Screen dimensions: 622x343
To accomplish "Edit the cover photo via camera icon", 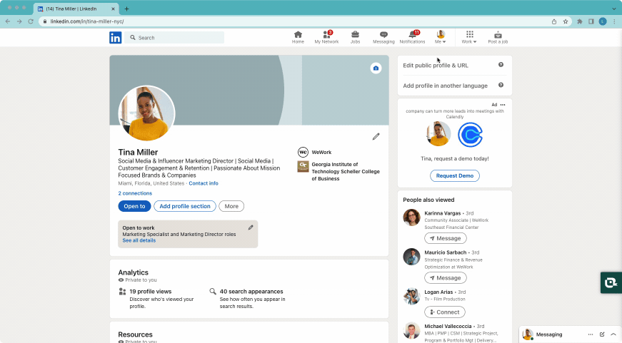I will [x=376, y=68].
